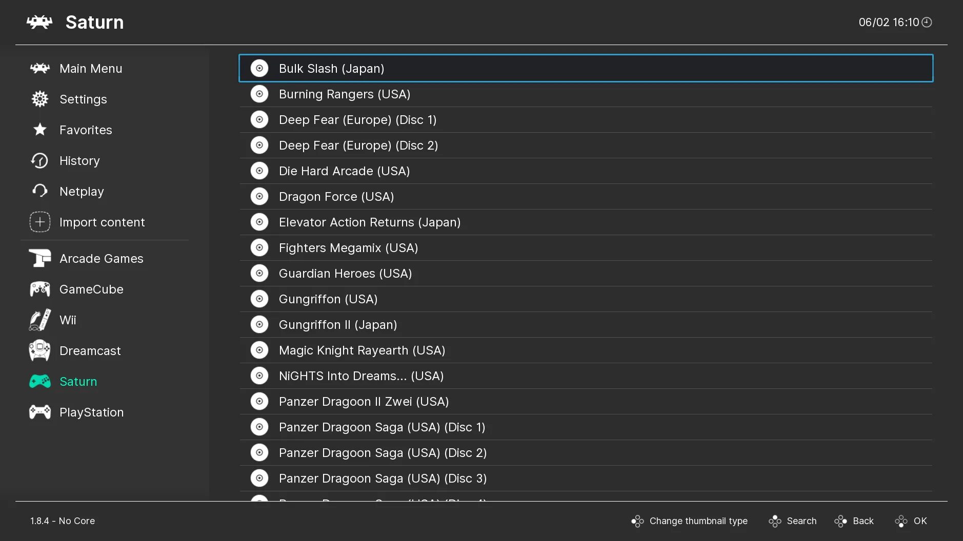
Task: Select Panzer Dragoon Saga (USA) (Disc 1)
Action: (586, 427)
